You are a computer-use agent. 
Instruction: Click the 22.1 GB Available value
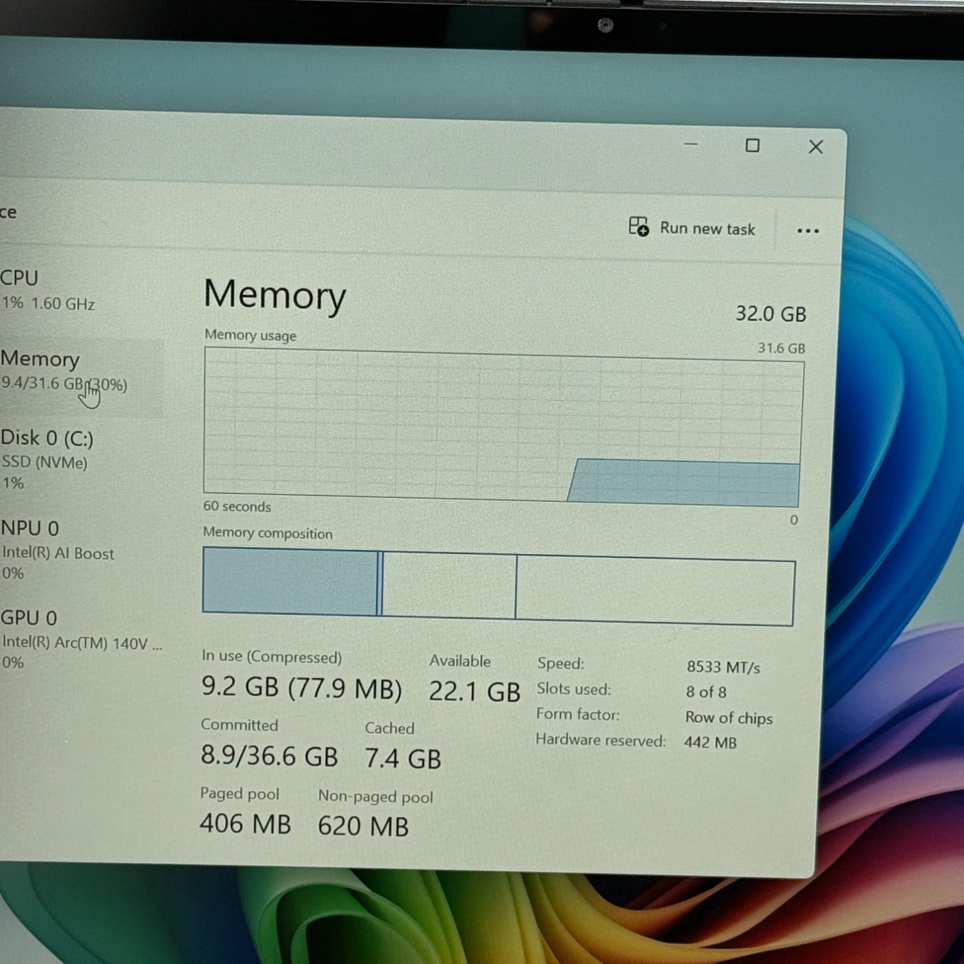coord(474,692)
